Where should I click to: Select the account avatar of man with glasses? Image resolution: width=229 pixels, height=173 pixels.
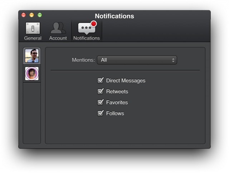[x=32, y=56]
